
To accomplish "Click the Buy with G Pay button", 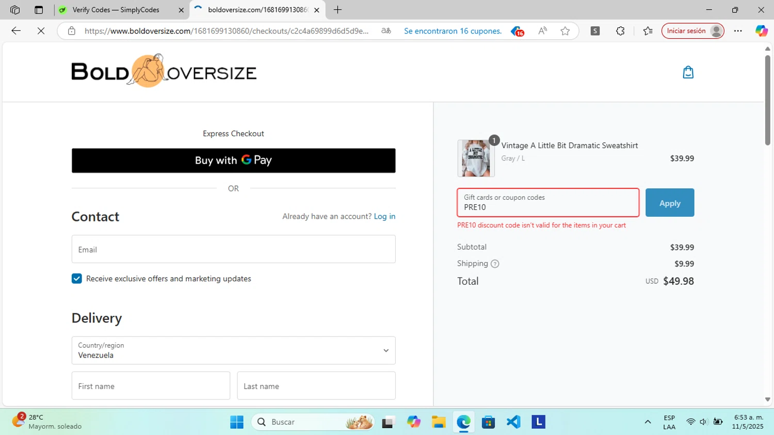I will (x=233, y=160).
